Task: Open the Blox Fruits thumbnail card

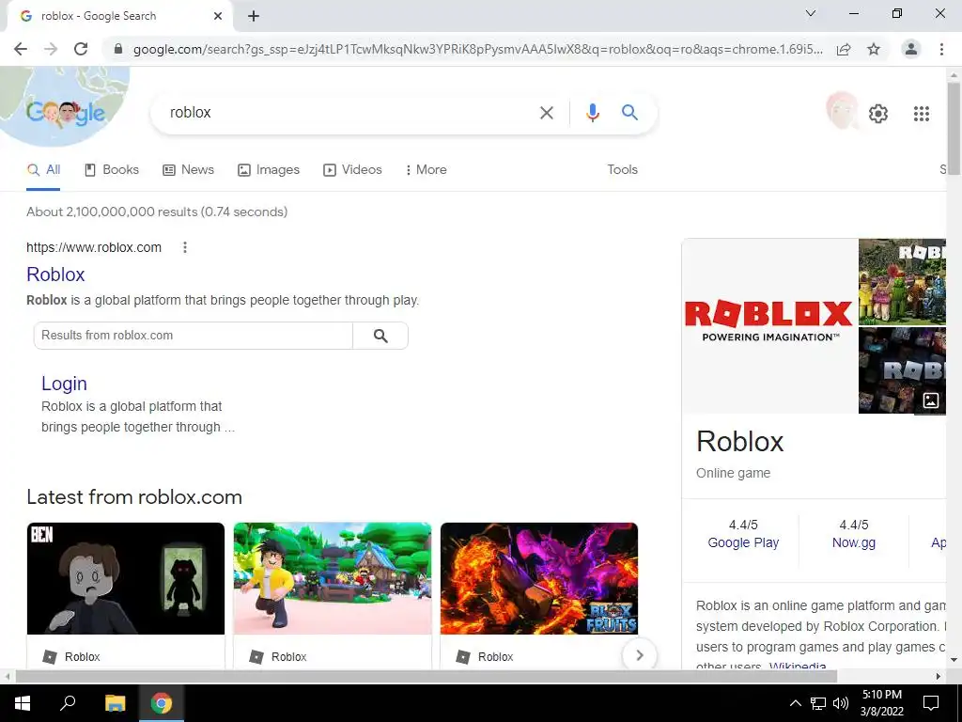Action: tap(539, 578)
